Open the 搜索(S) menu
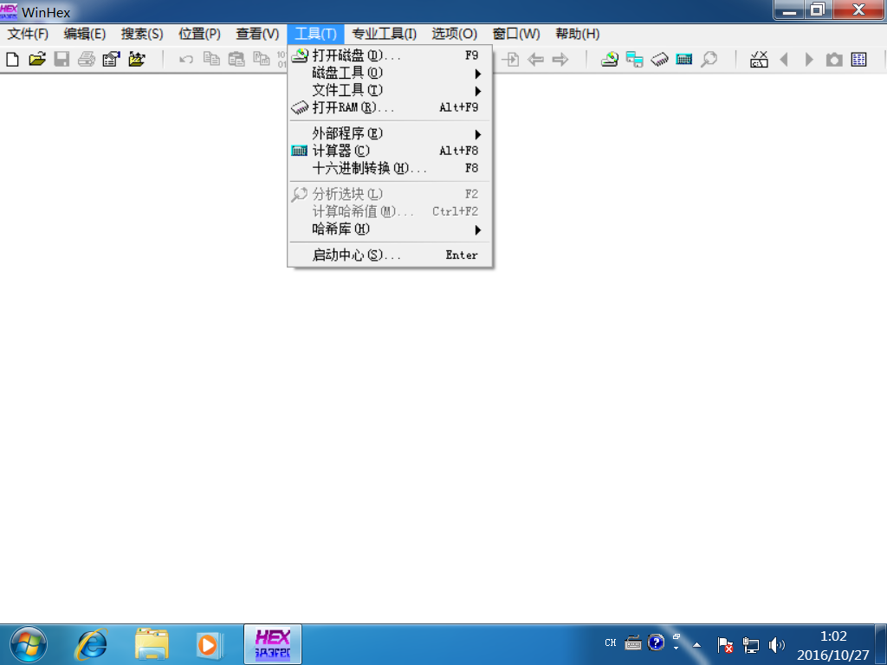This screenshot has width=887, height=665. click(x=142, y=34)
